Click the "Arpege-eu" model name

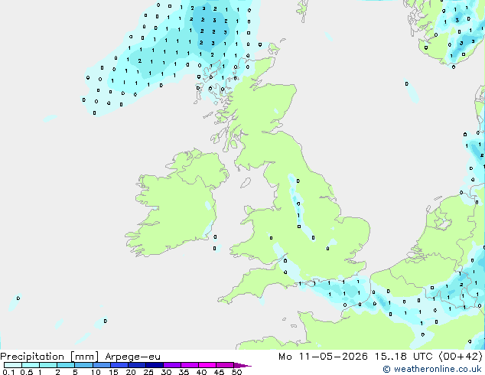pos(132,357)
